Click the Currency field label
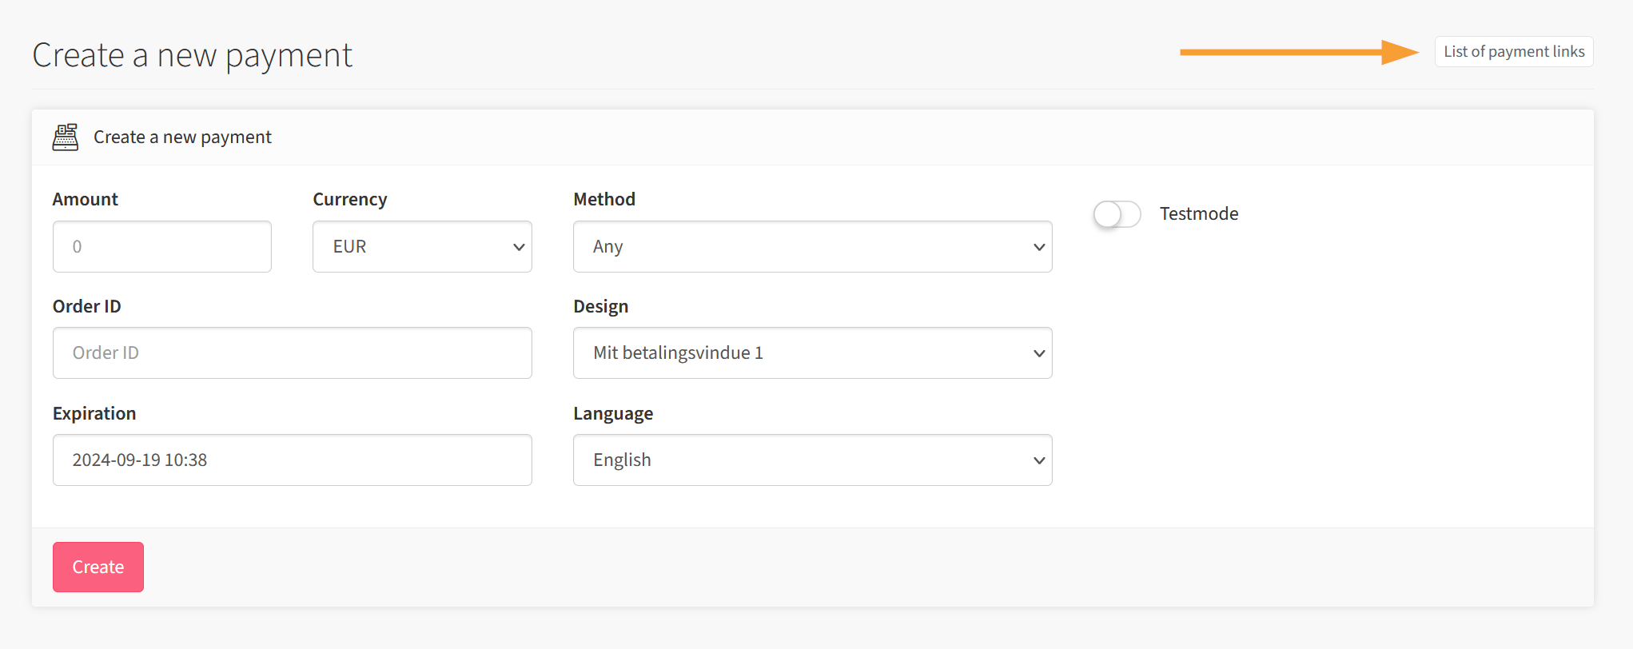 pos(350,200)
